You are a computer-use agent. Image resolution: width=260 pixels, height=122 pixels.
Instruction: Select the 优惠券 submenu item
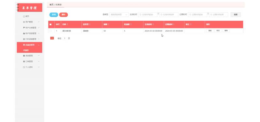26,50
